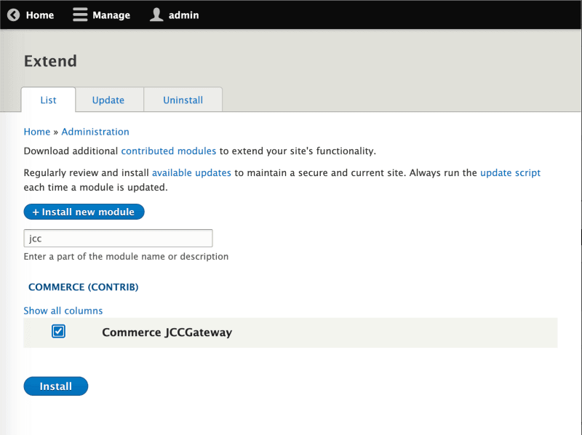Open the admin account menu text

pos(183,15)
